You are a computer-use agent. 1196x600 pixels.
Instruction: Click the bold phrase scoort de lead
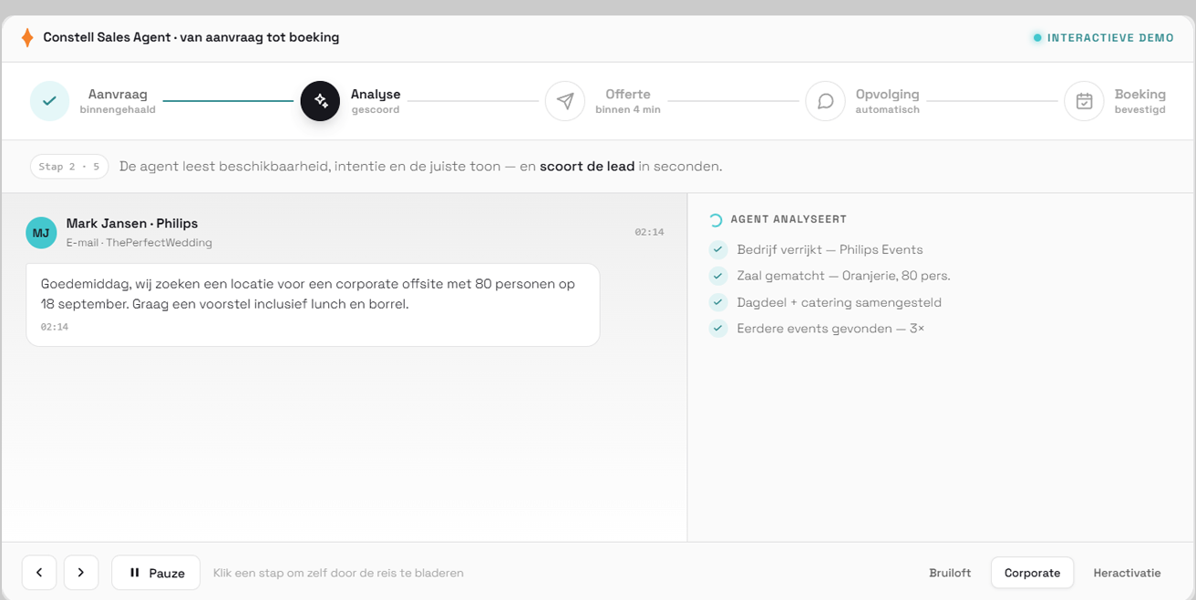click(587, 167)
